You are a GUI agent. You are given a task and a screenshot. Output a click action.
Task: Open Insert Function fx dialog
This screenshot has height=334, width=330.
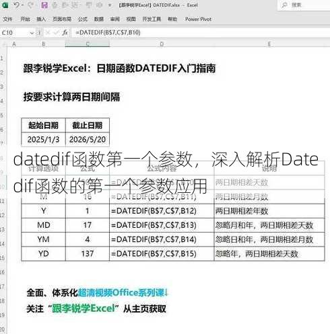tap(65, 33)
